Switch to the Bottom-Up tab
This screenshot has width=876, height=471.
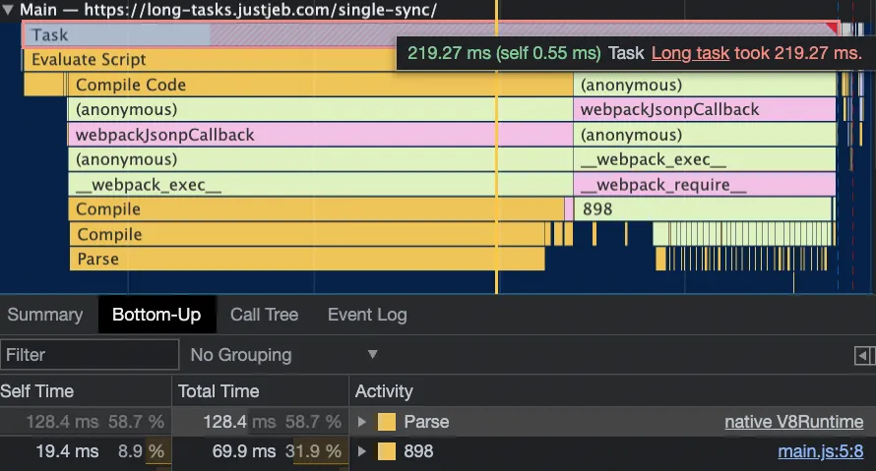(x=156, y=315)
